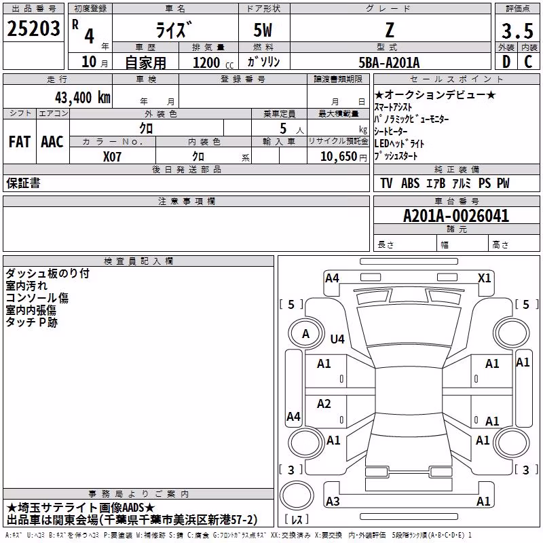Image resolution: width=543 pixels, height=543 pixels.
Task: Click the ★埼玉サテライト画像AADS★ notice
Action: pyautogui.click(x=80, y=508)
